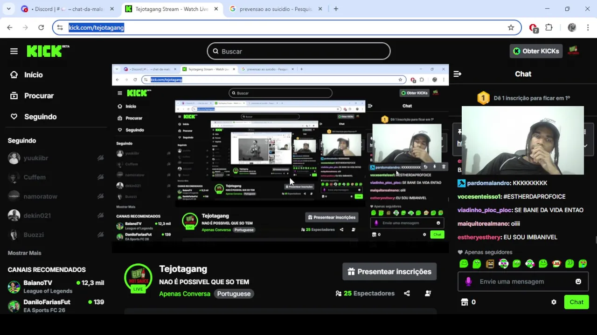Viewport: 597px width, 335px height.
Task: Click the live stream video player
Action: 280,159
